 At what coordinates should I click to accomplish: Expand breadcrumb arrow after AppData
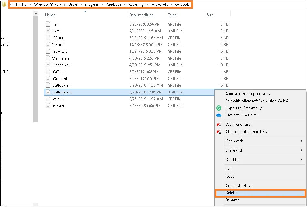[x=124, y=5]
